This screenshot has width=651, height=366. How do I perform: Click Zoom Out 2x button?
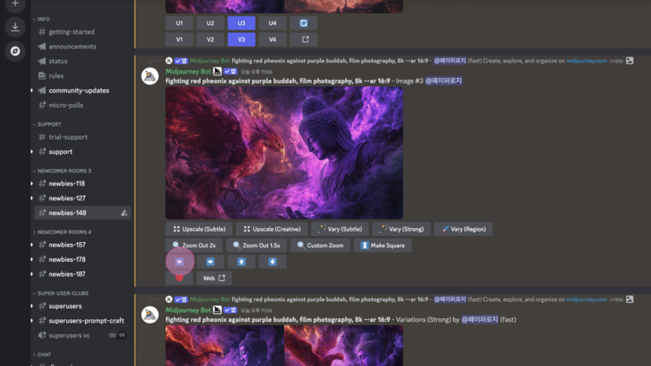194,245
